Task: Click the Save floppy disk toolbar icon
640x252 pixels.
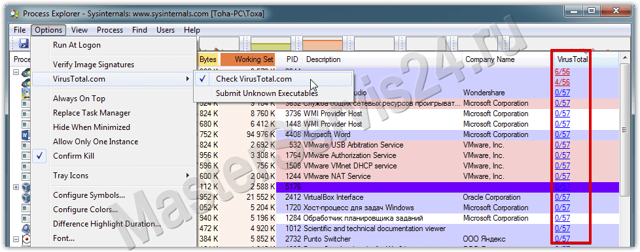Action: coord(24,44)
